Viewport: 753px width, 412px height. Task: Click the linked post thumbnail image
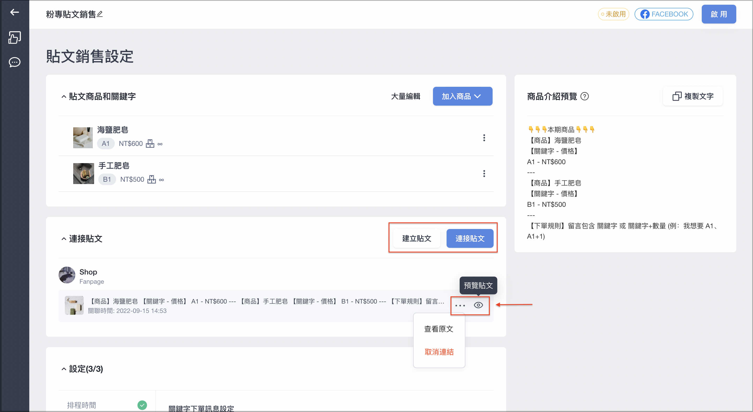coord(74,305)
